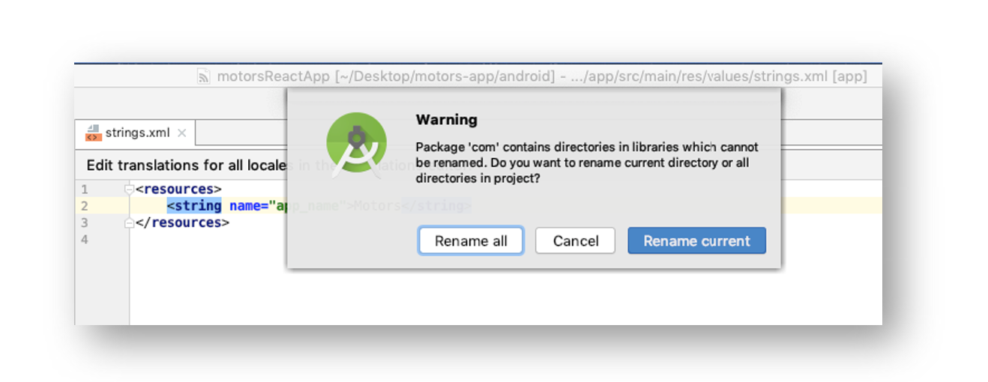Click the Rename all button

(471, 241)
